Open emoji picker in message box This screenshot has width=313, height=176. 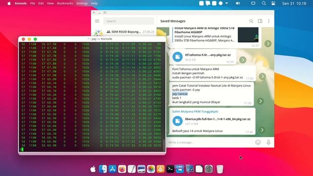pyautogui.click(x=258, y=142)
